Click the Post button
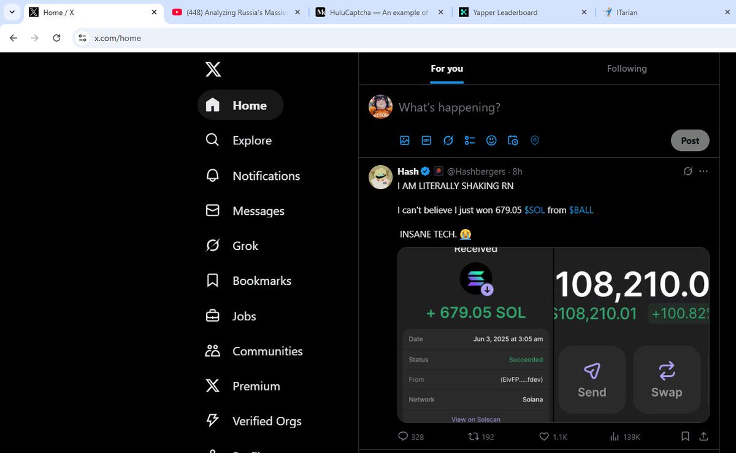The height and width of the screenshot is (453, 736). coord(690,141)
